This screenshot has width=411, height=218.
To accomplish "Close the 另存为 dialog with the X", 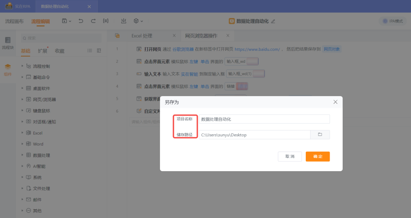I will point(335,102).
